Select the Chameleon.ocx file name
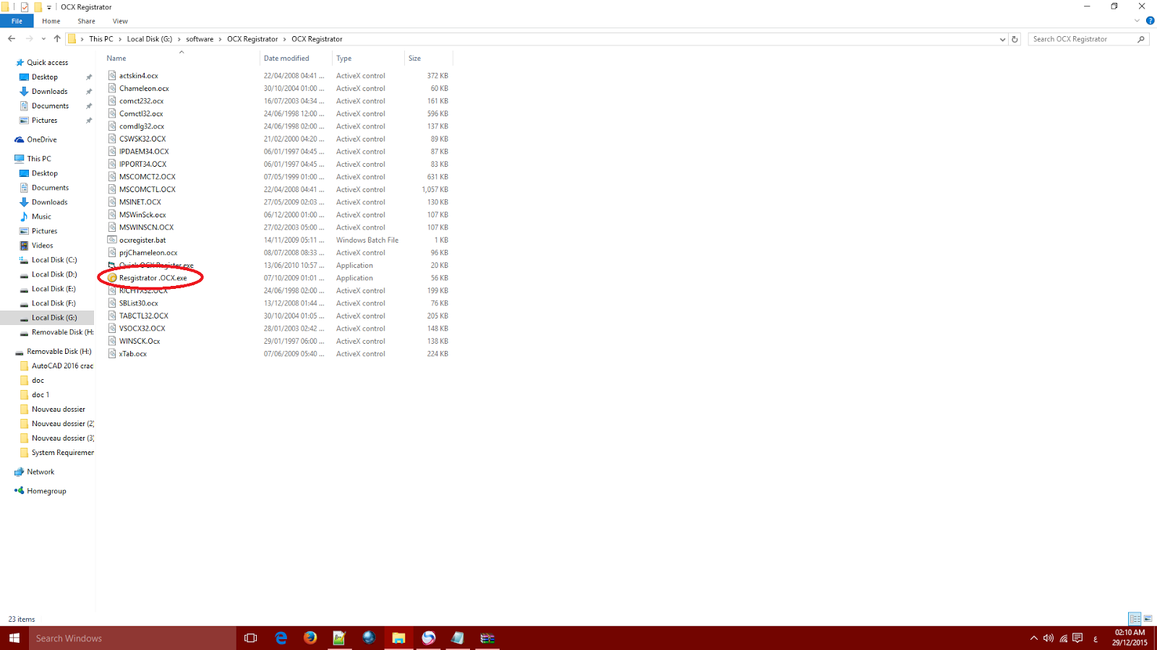This screenshot has height=650, width=1157. (144, 88)
